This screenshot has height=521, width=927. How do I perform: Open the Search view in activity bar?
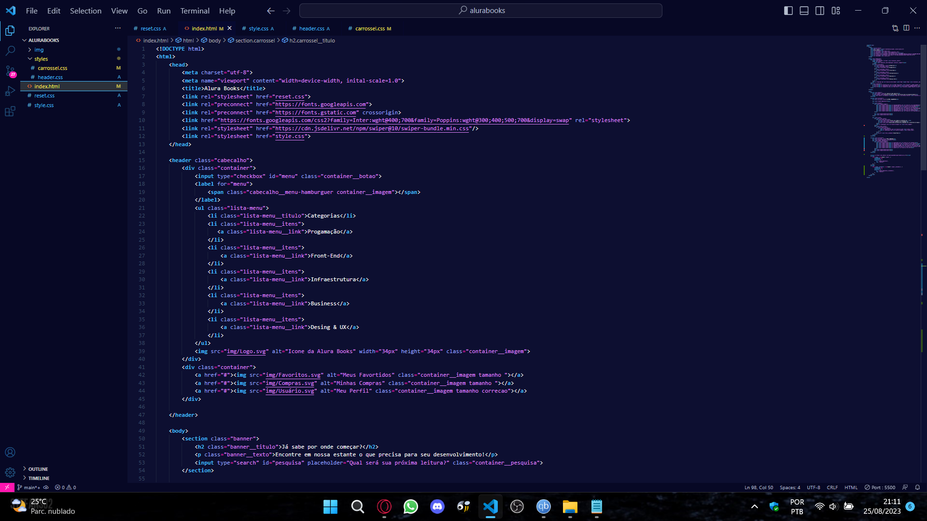point(10,51)
